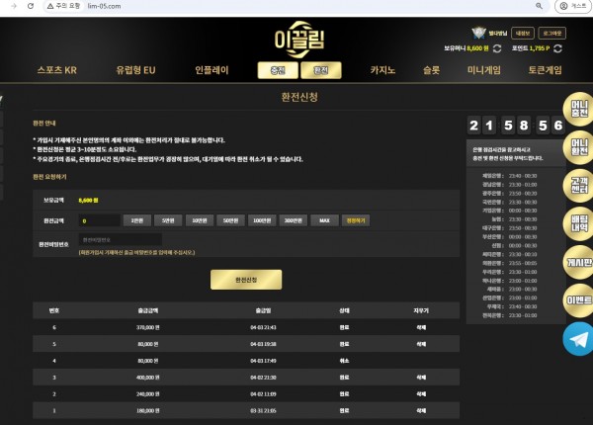
Task: Refresh the 포인트 balance icon
Action: pyautogui.click(x=557, y=48)
